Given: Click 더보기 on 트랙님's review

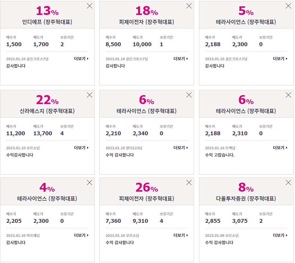Looking at the screenshot, I should tap(280, 148).
